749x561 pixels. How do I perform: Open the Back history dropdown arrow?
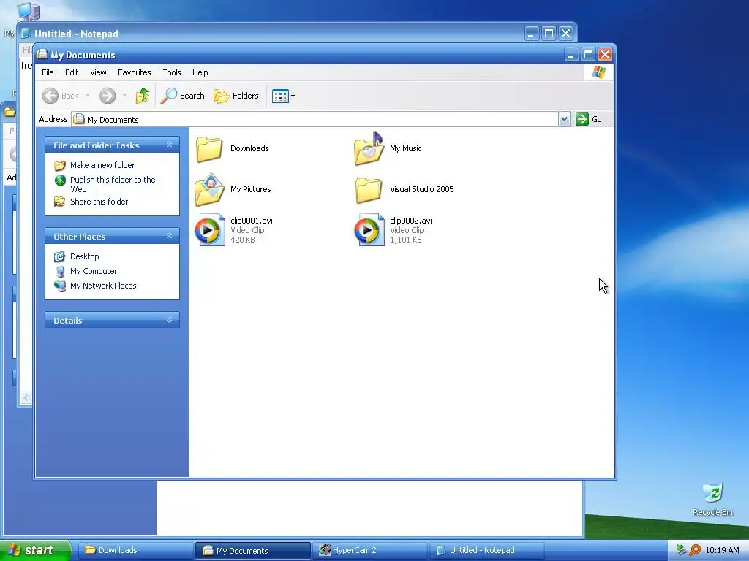point(88,96)
